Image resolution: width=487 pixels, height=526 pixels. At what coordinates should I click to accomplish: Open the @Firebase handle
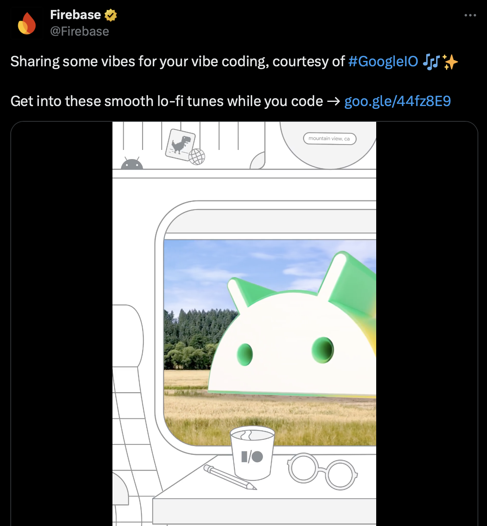pos(79,31)
